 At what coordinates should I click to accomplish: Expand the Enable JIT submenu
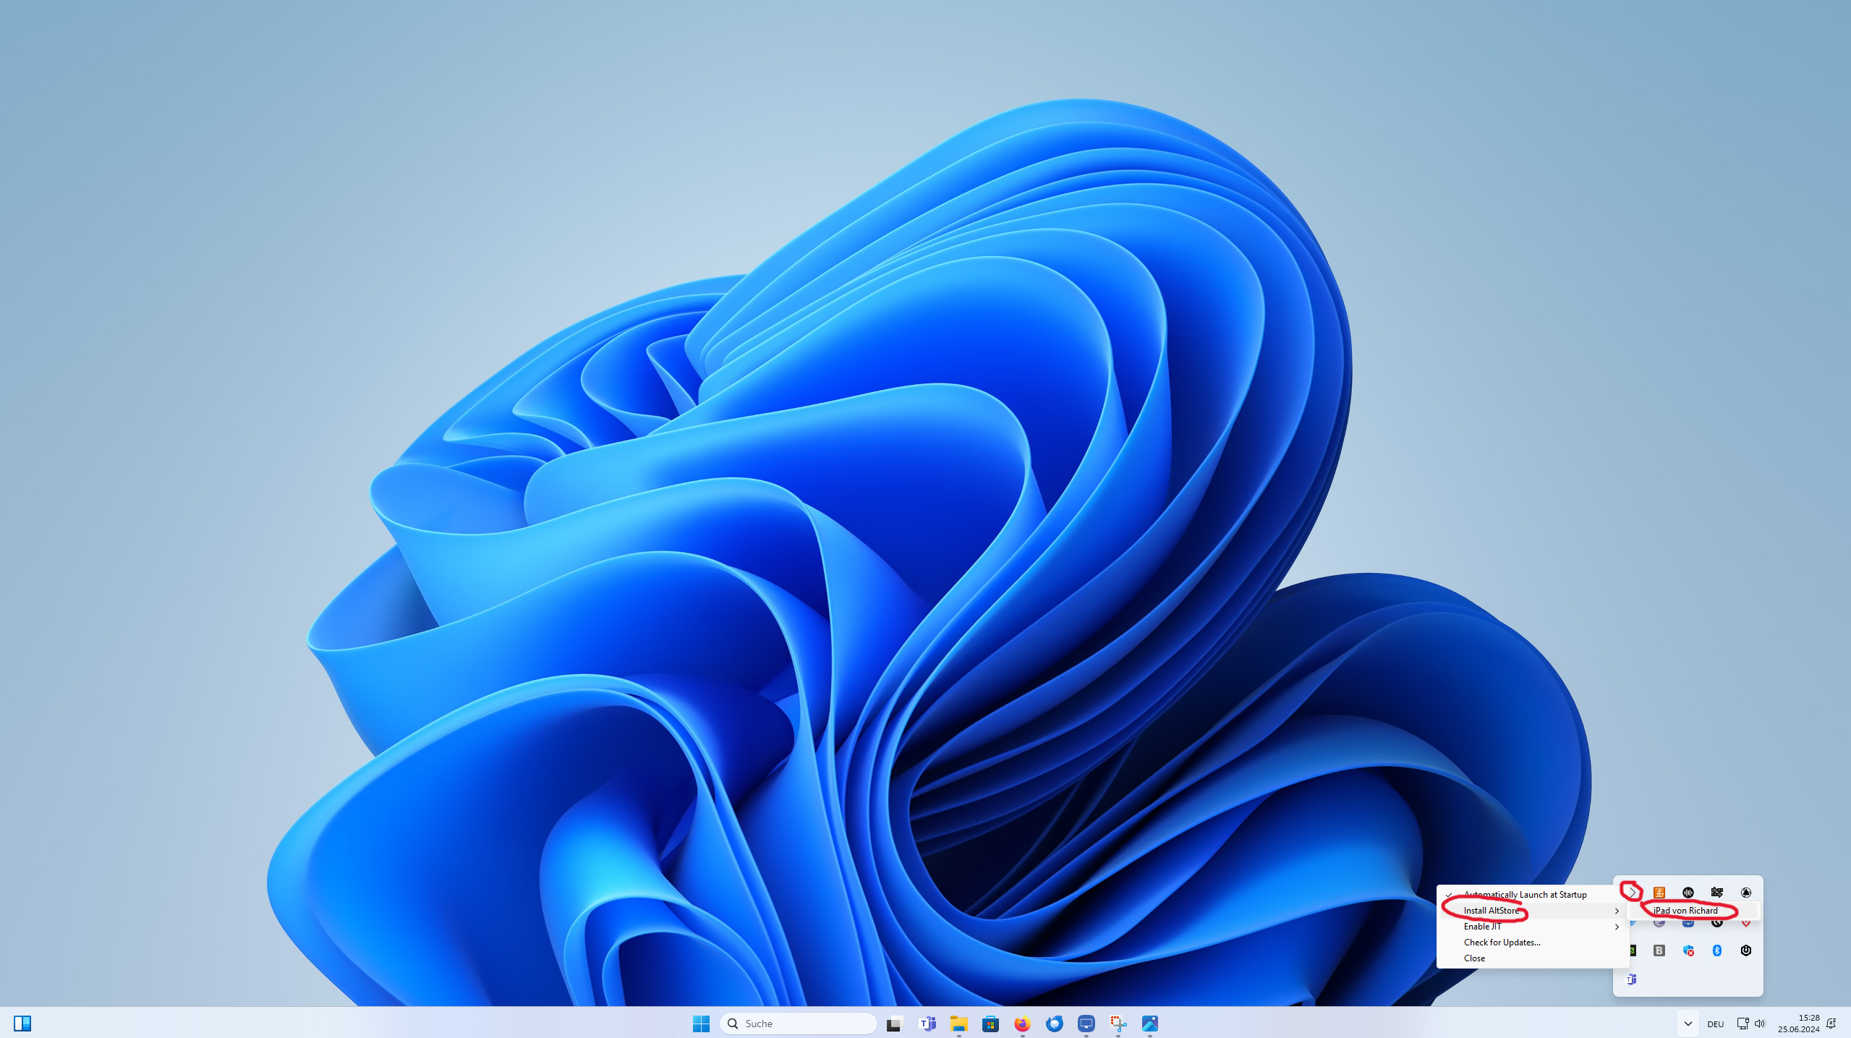1483,927
